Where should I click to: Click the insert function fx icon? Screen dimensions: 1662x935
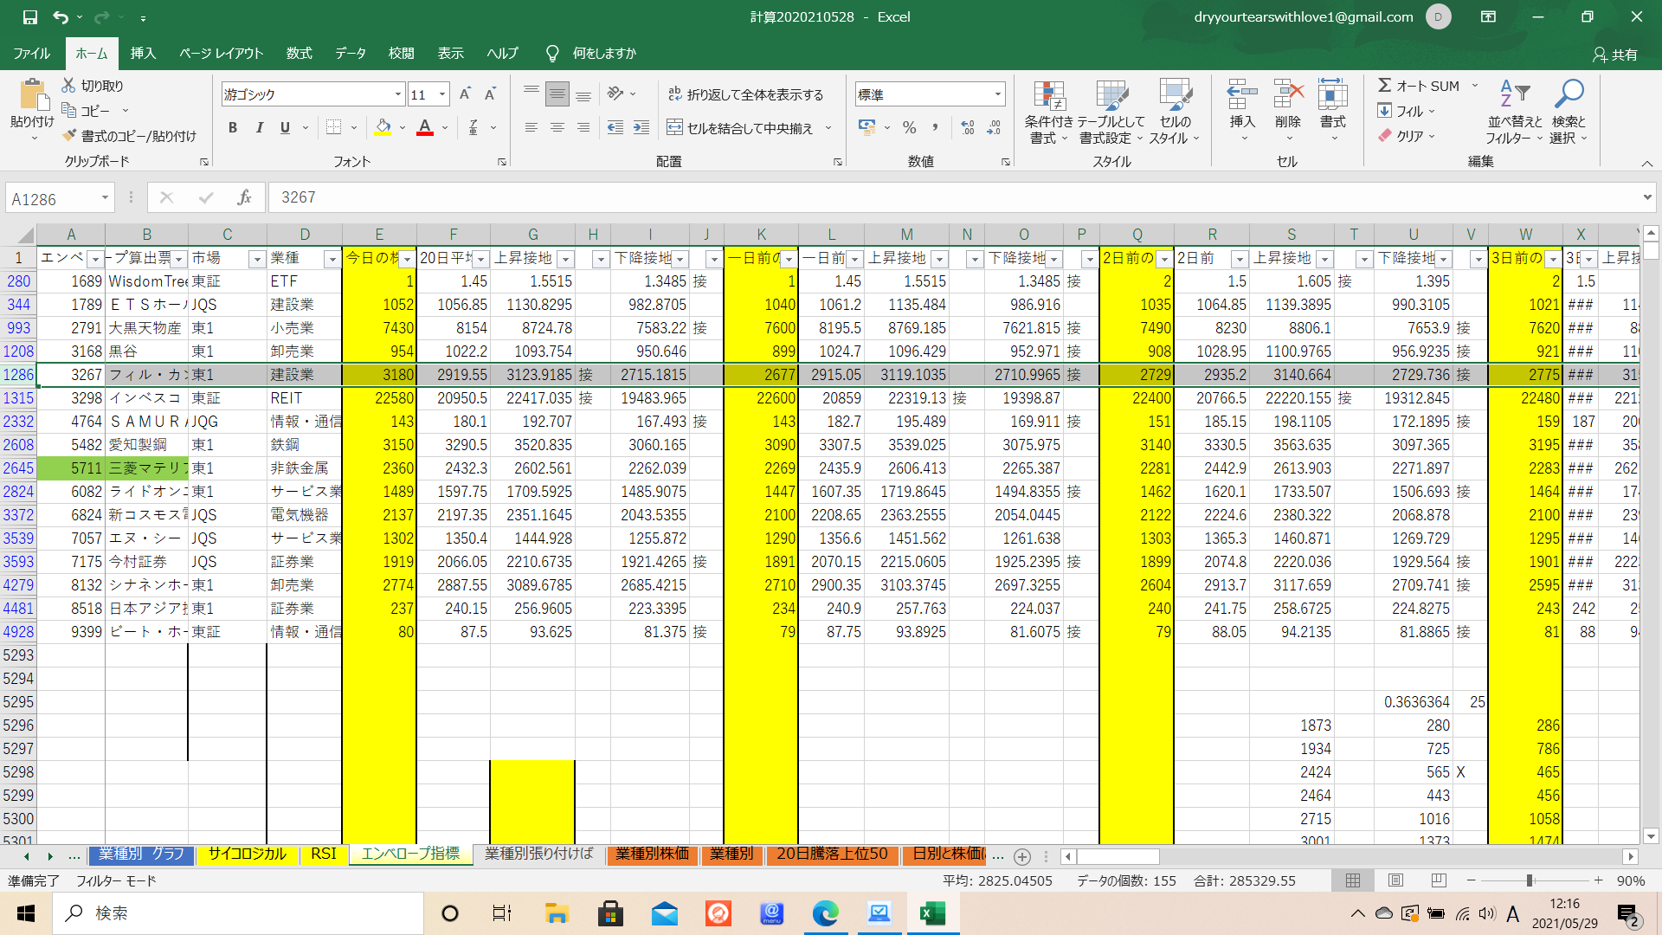point(244,197)
